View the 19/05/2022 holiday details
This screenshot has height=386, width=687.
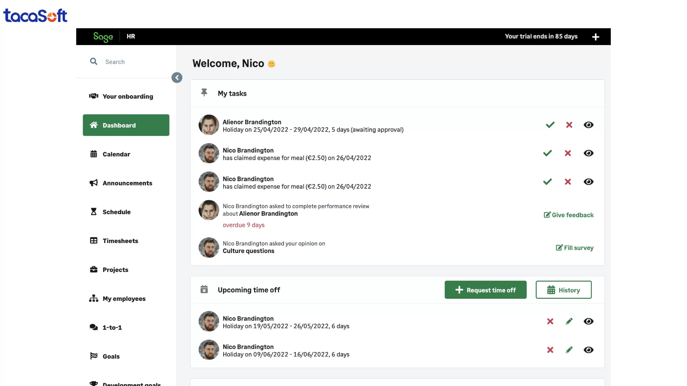click(x=588, y=321)
